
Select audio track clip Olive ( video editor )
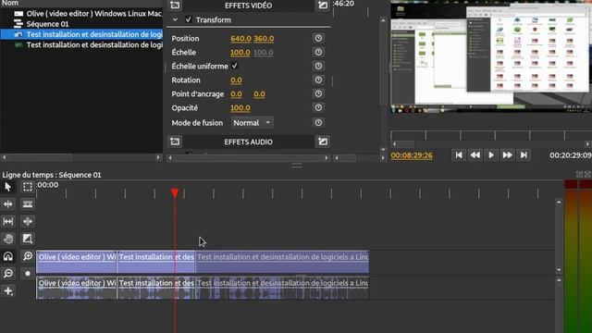pyautogui.click(x=77, y=288)
